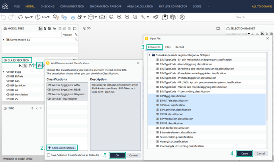274x162 pixels.
Task: Click the single blue box icon
Action: [72, 17]
